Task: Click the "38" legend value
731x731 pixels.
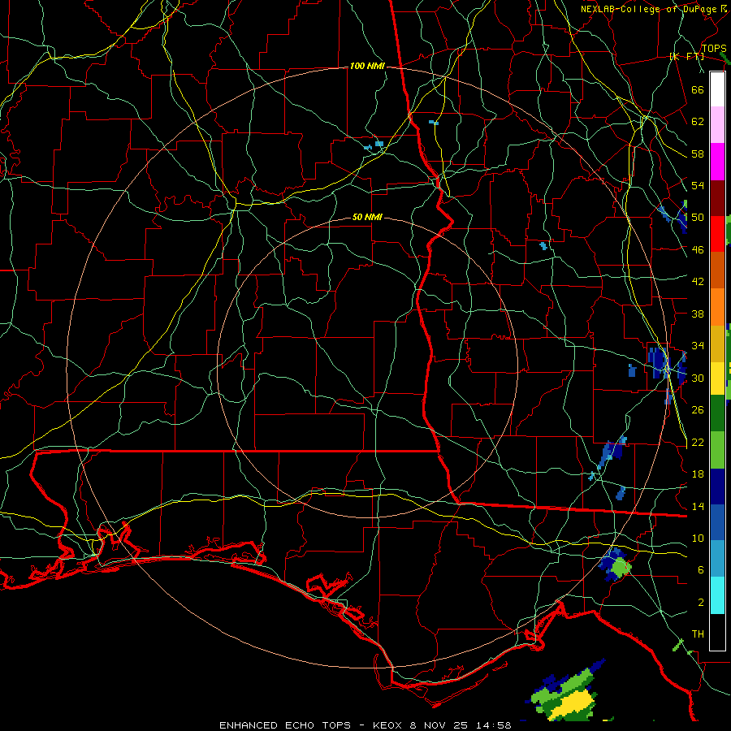Action: 698,314
